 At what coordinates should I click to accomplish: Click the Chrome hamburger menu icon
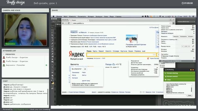click(x=174, y=23)
